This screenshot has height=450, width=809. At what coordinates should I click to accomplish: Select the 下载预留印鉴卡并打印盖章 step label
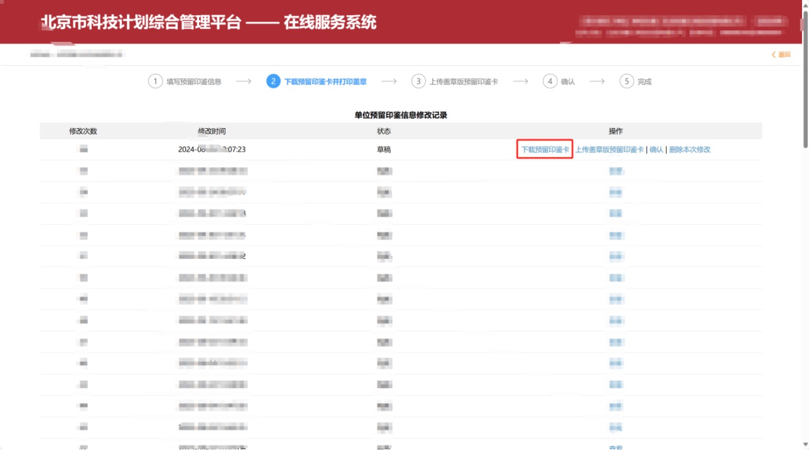click(x=326, y=82)
